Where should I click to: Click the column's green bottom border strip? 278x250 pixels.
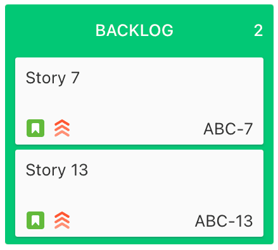point(139,241)
